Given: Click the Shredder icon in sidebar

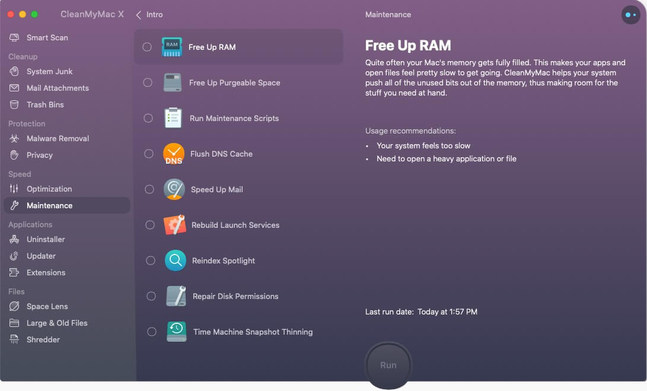Looking at the screenshot, I should pos(14,339).
